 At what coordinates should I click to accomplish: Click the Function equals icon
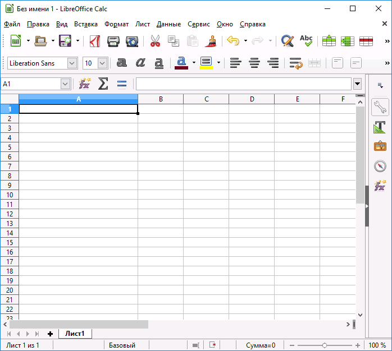pos(122,84)
